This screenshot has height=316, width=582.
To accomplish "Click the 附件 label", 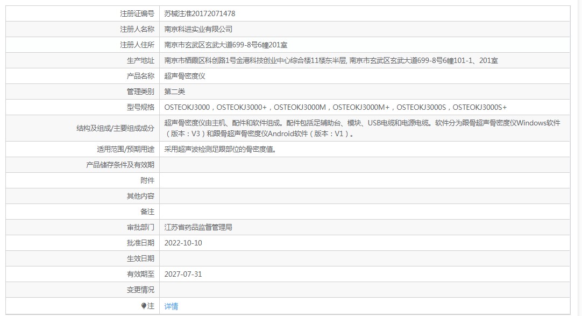I will pyautogui.click(x=147, y=180).
